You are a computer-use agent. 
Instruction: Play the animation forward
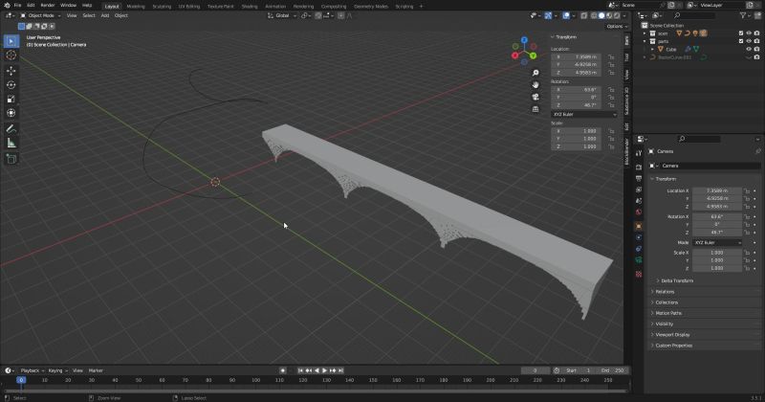(x=324, y=370)
